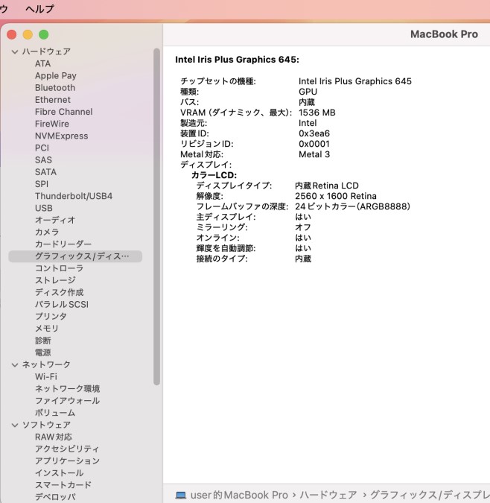Select オーディオ in the sidebar
This screenshot has height=503, width=490.
(x=55, y=220)
